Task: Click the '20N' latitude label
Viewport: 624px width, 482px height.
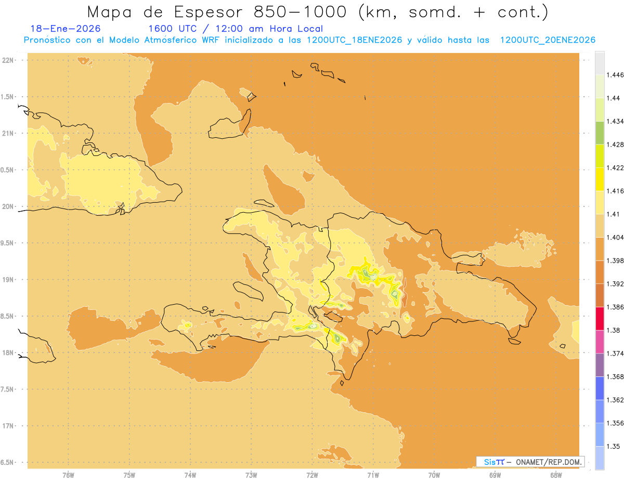Action: coord(8,206)
